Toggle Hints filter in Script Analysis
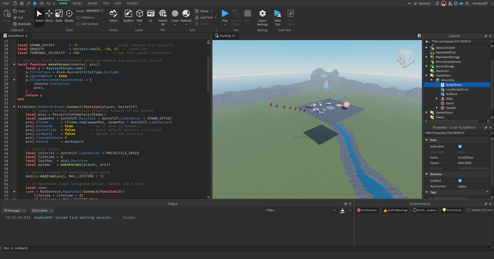Viewport: 494px width, 259px height. click(x=452, y=210)
